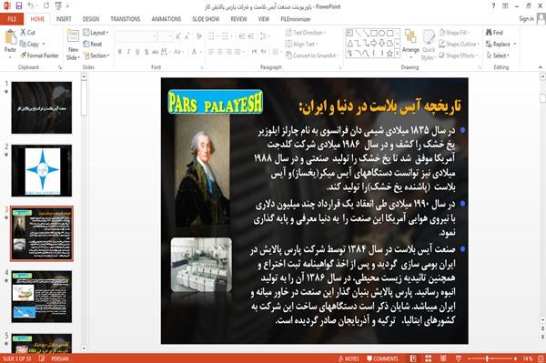Open Quick Styles gallery

(429, 45)
